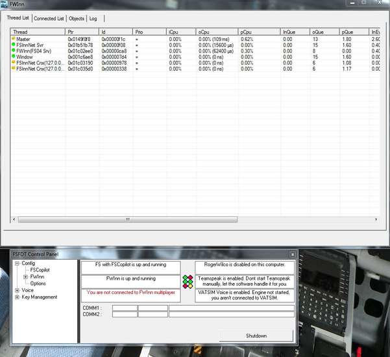This screenshot has width=390, height=357.
Task: Sort by the iCpu column header
Action: point(181,32)
